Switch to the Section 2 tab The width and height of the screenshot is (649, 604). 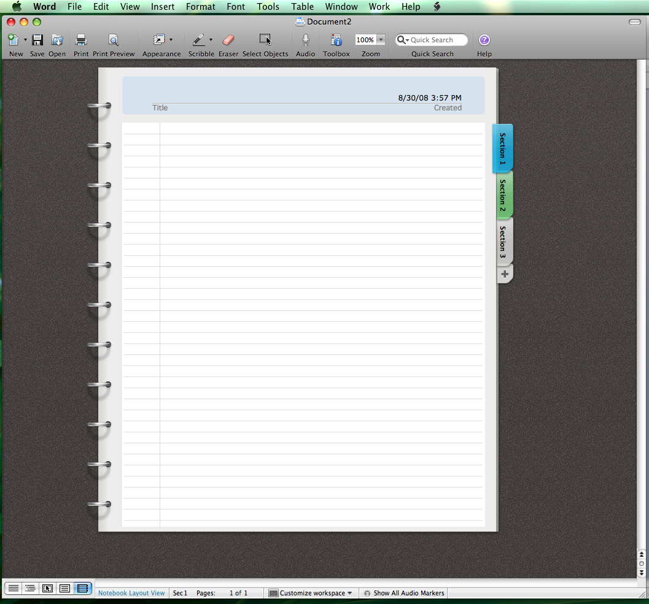505,195
